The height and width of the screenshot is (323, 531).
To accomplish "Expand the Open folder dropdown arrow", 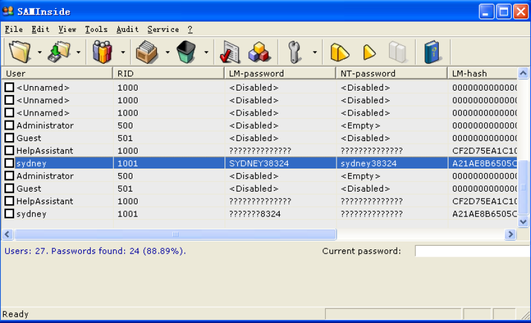I will click(x=40, y=52).
